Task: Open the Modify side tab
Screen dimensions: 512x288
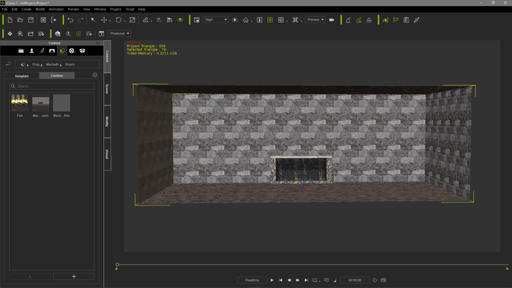Action: pyautogui.click(x=107, y=122)
